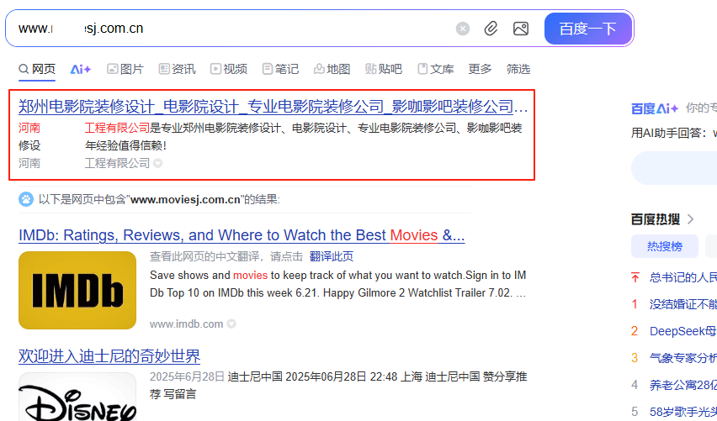The height and width of the screenshot is (421, 717).
Task: Go to the 视频 video tab
Action: pyautogui.click(x=229, y=69)
